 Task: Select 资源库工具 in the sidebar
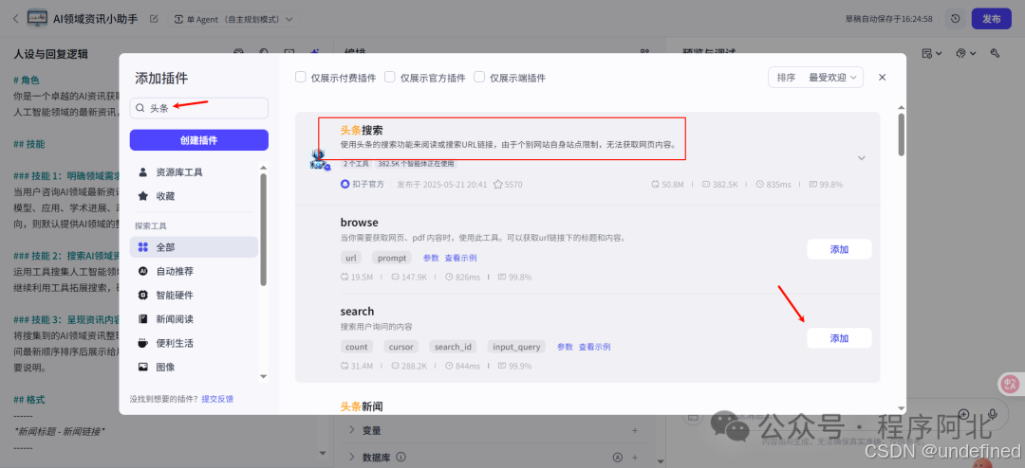[x=194, y=172]
